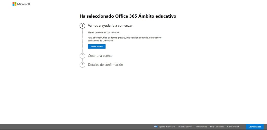Select step 3 Detalles de confirmación

coord(105,64)
